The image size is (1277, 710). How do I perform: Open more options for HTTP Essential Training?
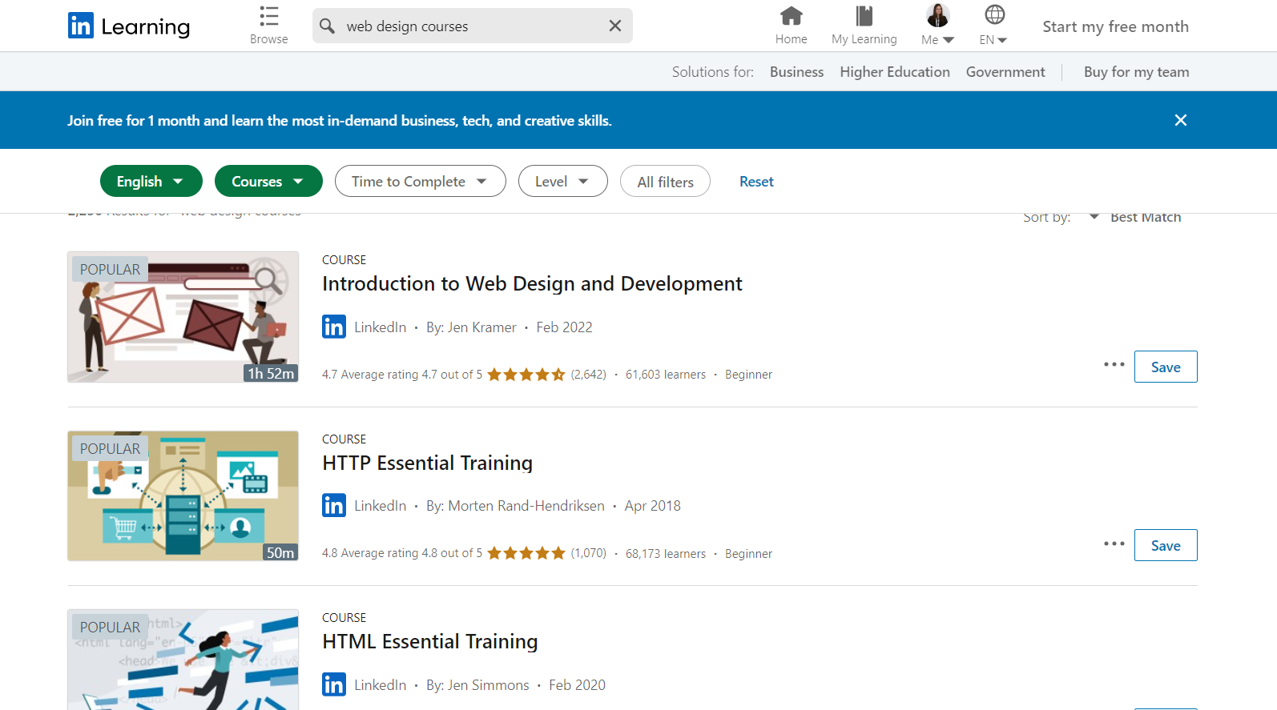[x=1114, y=544]
